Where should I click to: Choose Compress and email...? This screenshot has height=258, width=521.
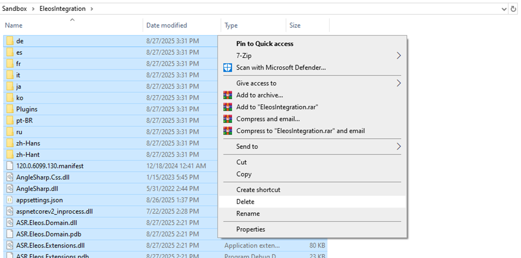coord(268,119)
